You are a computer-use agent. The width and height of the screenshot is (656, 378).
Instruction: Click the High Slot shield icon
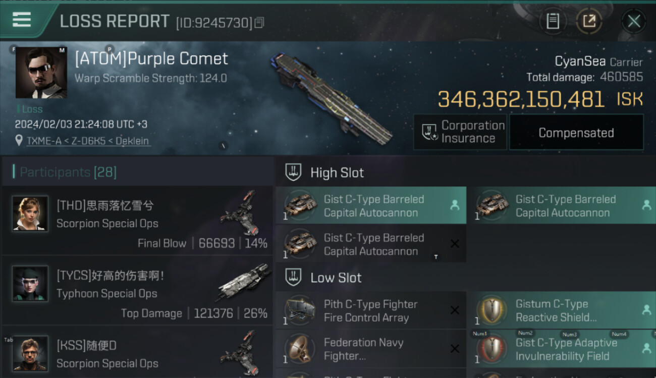pyautogui.click(x=293, y=172)
